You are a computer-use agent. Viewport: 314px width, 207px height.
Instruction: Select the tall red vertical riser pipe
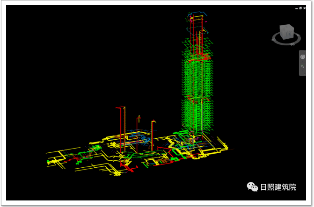coord(124,131)
